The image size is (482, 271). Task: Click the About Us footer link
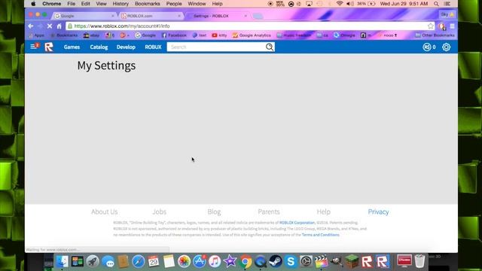pyautogui.click(x=104, y=212)
